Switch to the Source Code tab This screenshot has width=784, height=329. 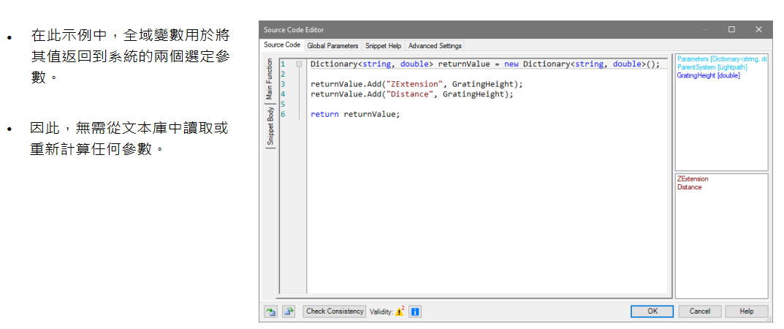[x=282, y=45]
